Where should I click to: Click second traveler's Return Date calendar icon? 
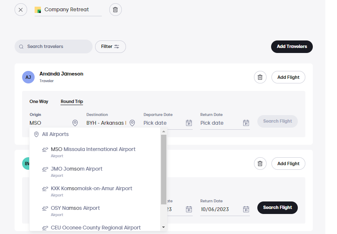click(x=246, y=209)
